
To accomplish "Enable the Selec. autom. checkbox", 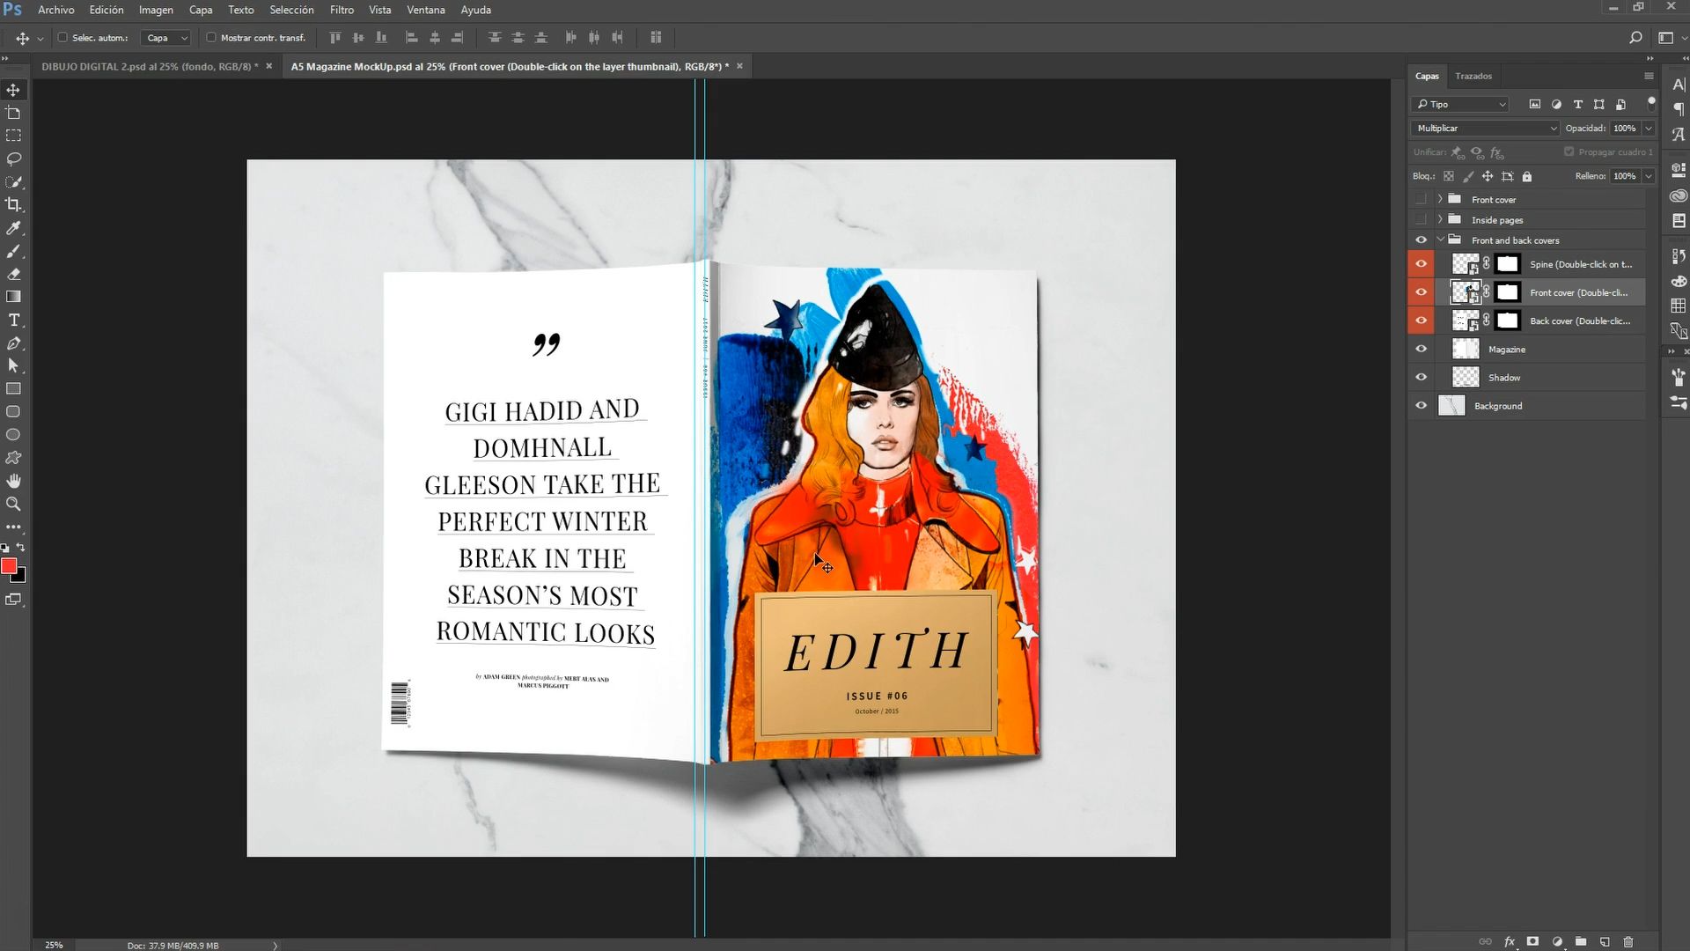I will coord(62,38).
